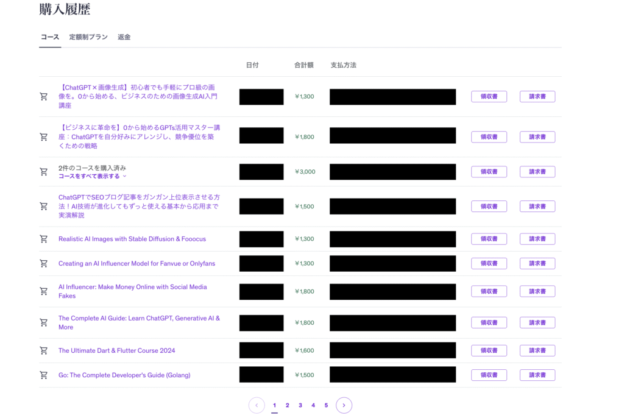Click the 支払方法 column header

click(x=344, y=65)
